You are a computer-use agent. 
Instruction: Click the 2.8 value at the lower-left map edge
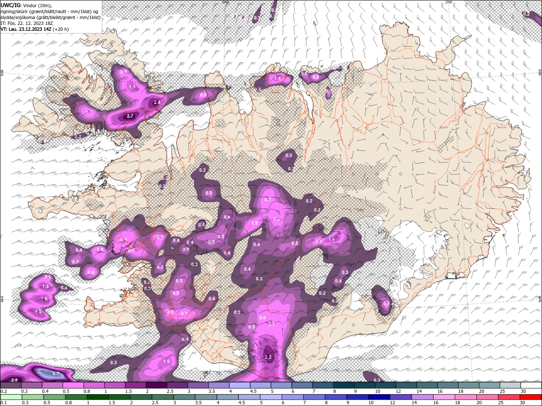[14, 380]
